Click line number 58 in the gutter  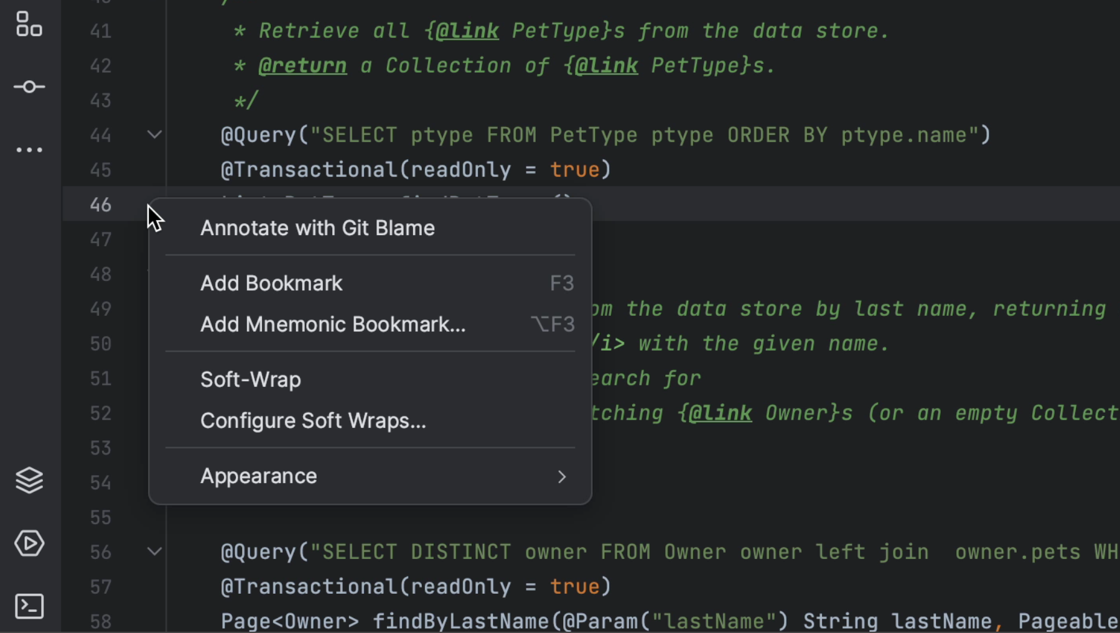click(100, 620)
